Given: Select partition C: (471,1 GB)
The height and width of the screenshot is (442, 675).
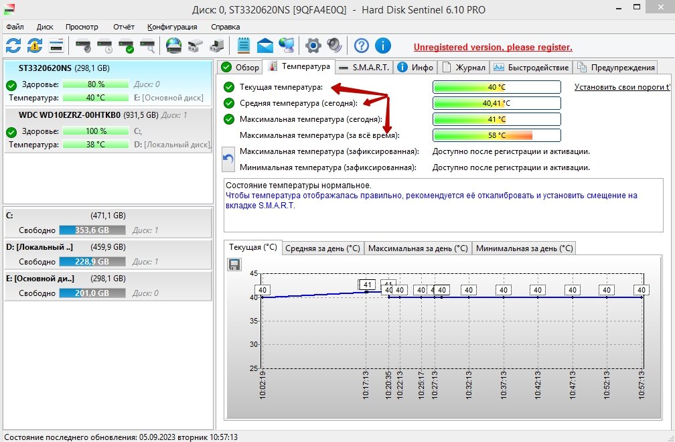Looking at the screenshot, I should coord(108,222).
